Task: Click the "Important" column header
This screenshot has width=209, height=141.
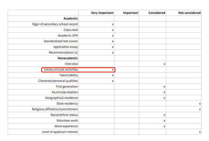Action: point(130,13)
